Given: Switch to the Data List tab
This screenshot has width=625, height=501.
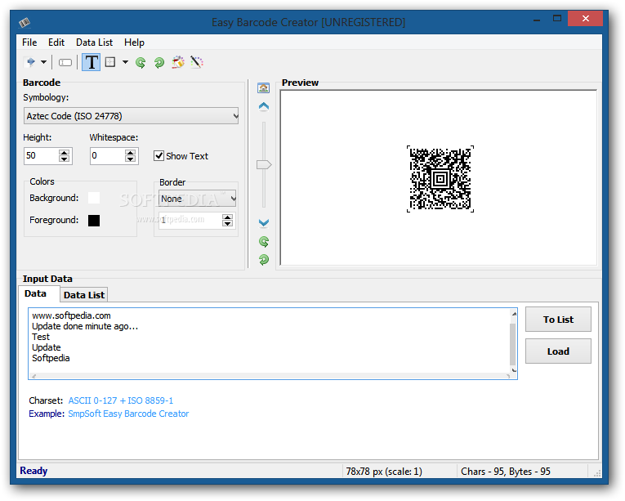Looking at the screenshot, I should [84, 295].
